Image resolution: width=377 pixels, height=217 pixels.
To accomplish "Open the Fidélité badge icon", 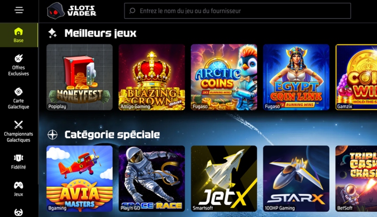I will point(18,158).
